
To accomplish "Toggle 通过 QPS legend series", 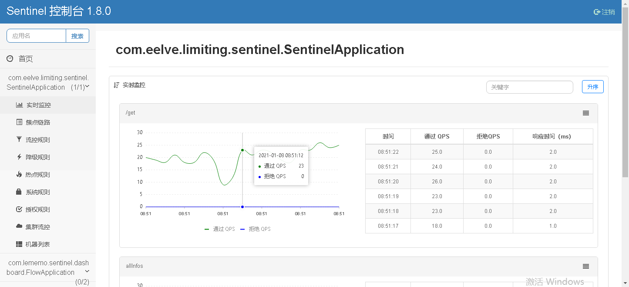I will pyautogui.click(x=220, y=229).
